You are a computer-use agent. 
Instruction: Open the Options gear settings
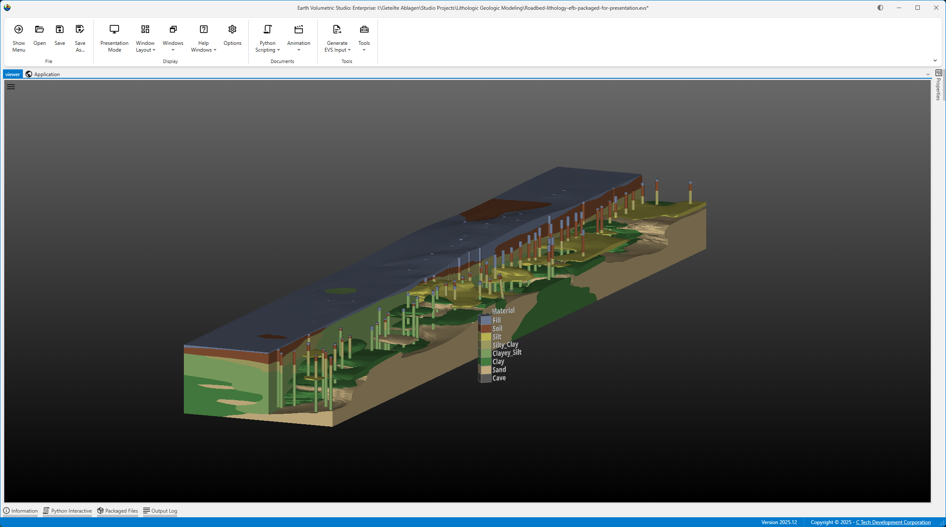coord(232,30)
